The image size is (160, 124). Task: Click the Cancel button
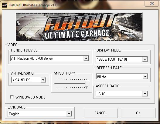click(x=101, y=113)
